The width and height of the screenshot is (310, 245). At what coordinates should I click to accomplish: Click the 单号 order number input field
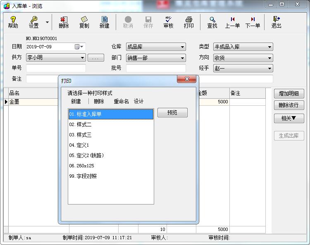click(x=56, y=68)
